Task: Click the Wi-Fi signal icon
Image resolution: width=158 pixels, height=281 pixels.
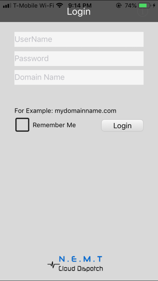Action: point(60,6)
